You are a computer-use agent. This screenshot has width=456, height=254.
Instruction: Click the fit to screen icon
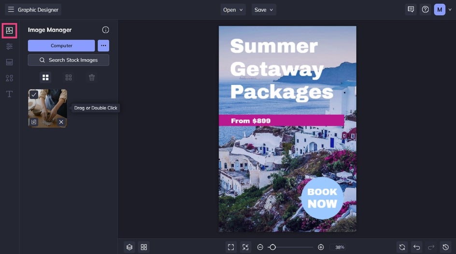click(231, 247)
